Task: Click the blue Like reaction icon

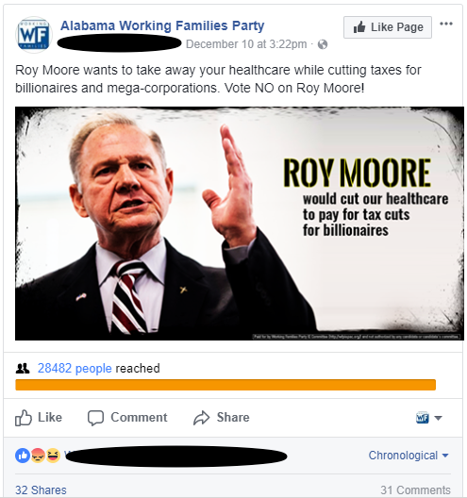Action: pyautogui.click(x=23, y=456)
